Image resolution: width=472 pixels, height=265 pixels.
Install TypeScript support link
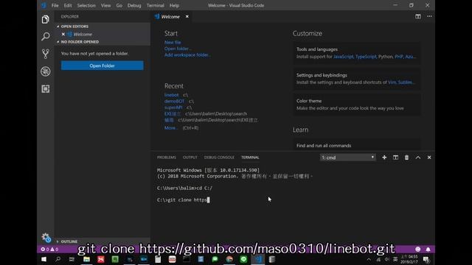[x=366, y=57]
